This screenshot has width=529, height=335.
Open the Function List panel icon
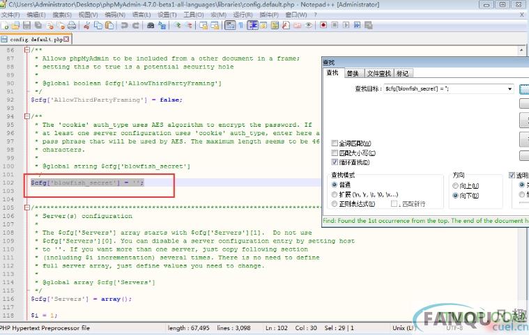286,25
